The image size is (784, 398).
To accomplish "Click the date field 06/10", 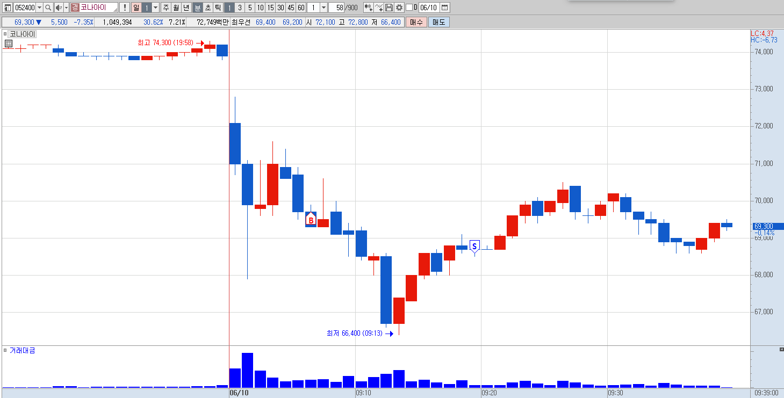I will click(x=429, y=8).
